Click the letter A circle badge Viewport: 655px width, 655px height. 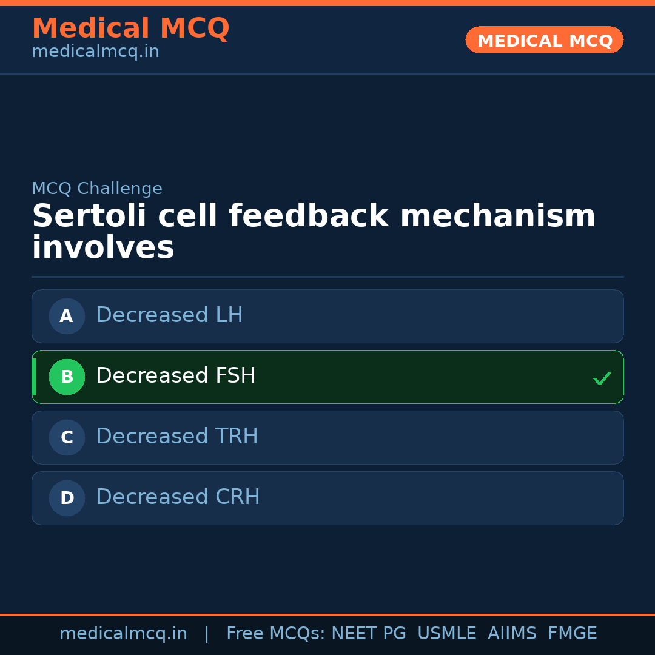67,316
